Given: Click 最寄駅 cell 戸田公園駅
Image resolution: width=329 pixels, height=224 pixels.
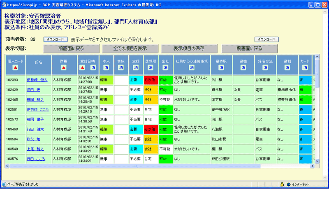Looking at the screenshot, I should tap(221, 159).
